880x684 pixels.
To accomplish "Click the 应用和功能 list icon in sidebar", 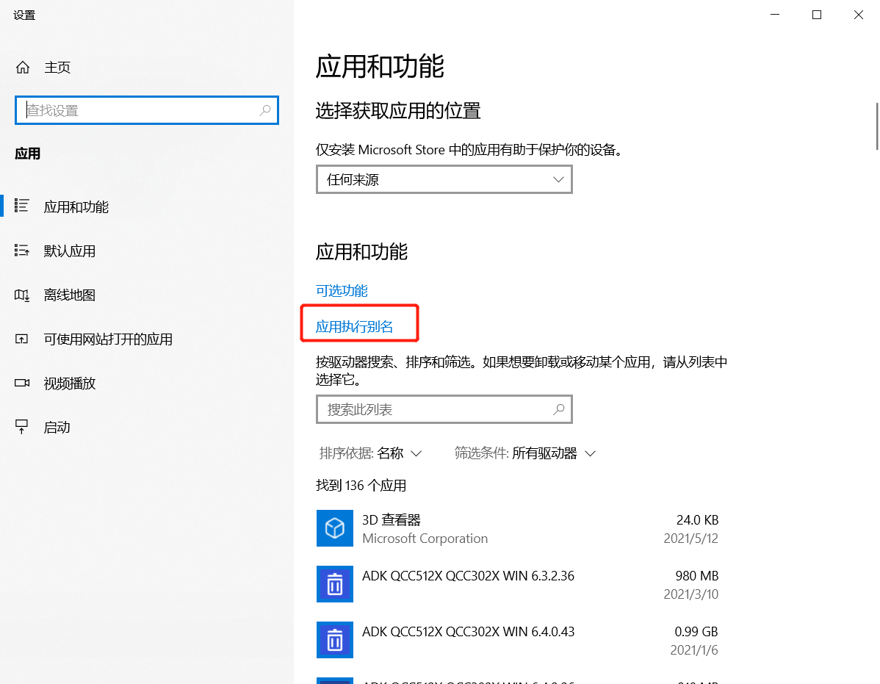I will pyautogui.click(x=23, y=206).
